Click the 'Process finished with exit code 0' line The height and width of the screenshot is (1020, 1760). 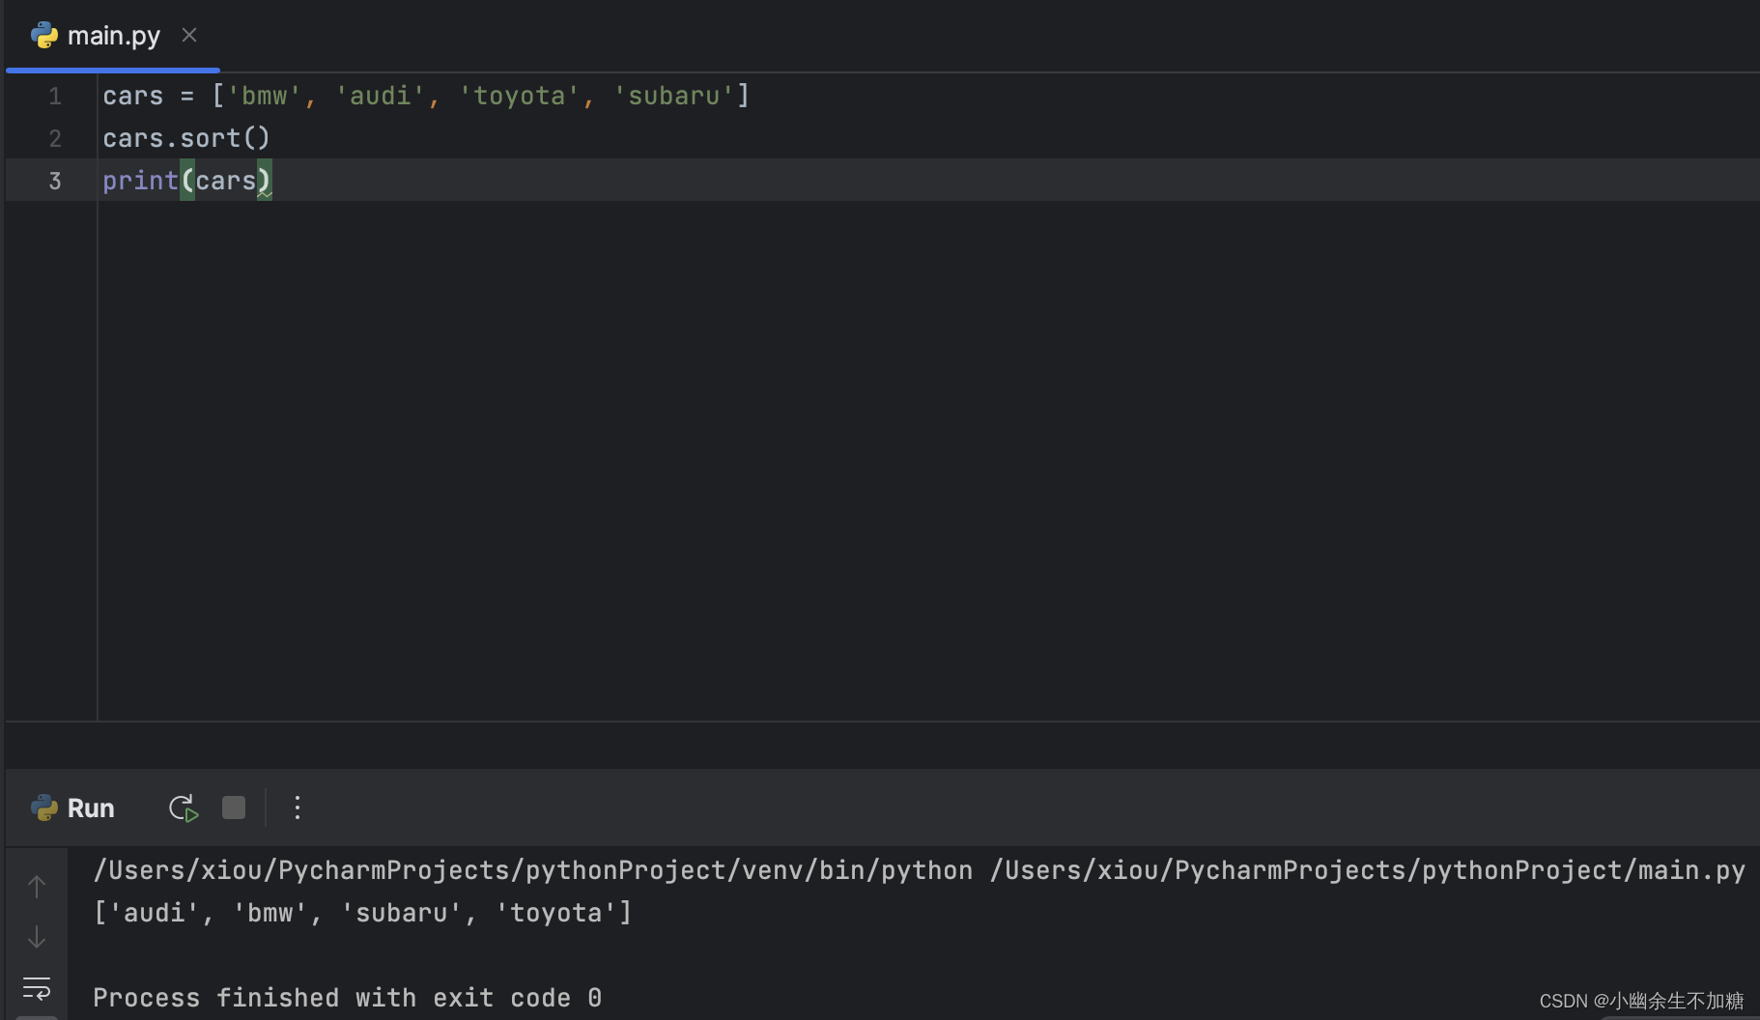point(348,998)
